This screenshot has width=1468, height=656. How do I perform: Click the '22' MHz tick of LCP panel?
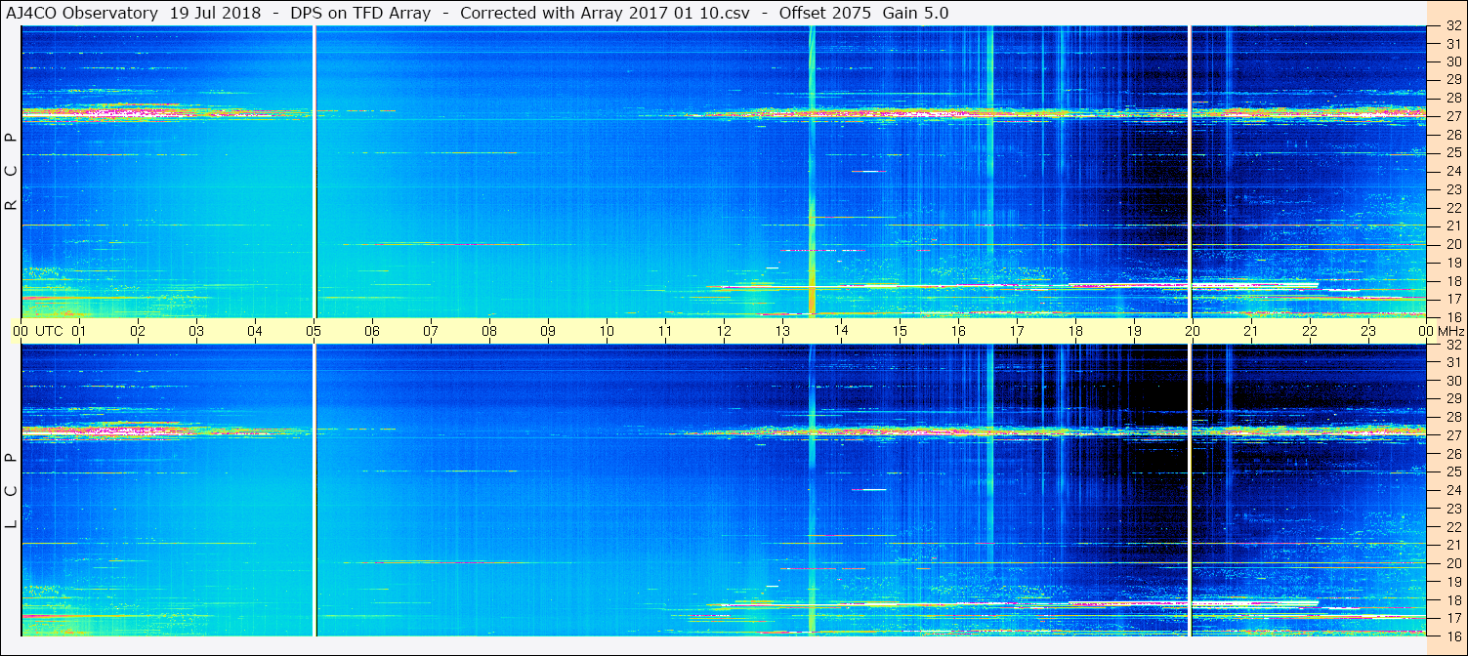coord(1452,526)
